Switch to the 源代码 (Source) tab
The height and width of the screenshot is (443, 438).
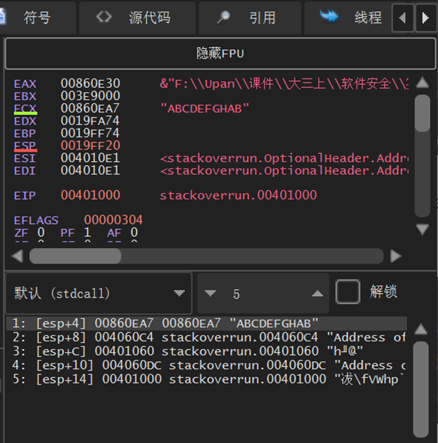138,18
